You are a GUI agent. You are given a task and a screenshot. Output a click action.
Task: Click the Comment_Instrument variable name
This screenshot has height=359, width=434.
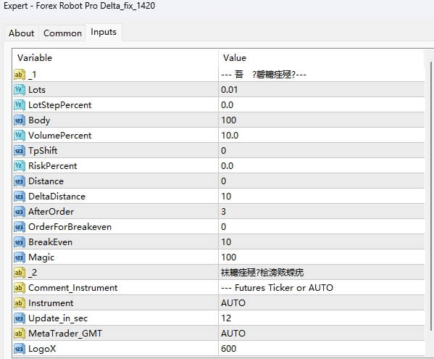(x=73, y=288)
